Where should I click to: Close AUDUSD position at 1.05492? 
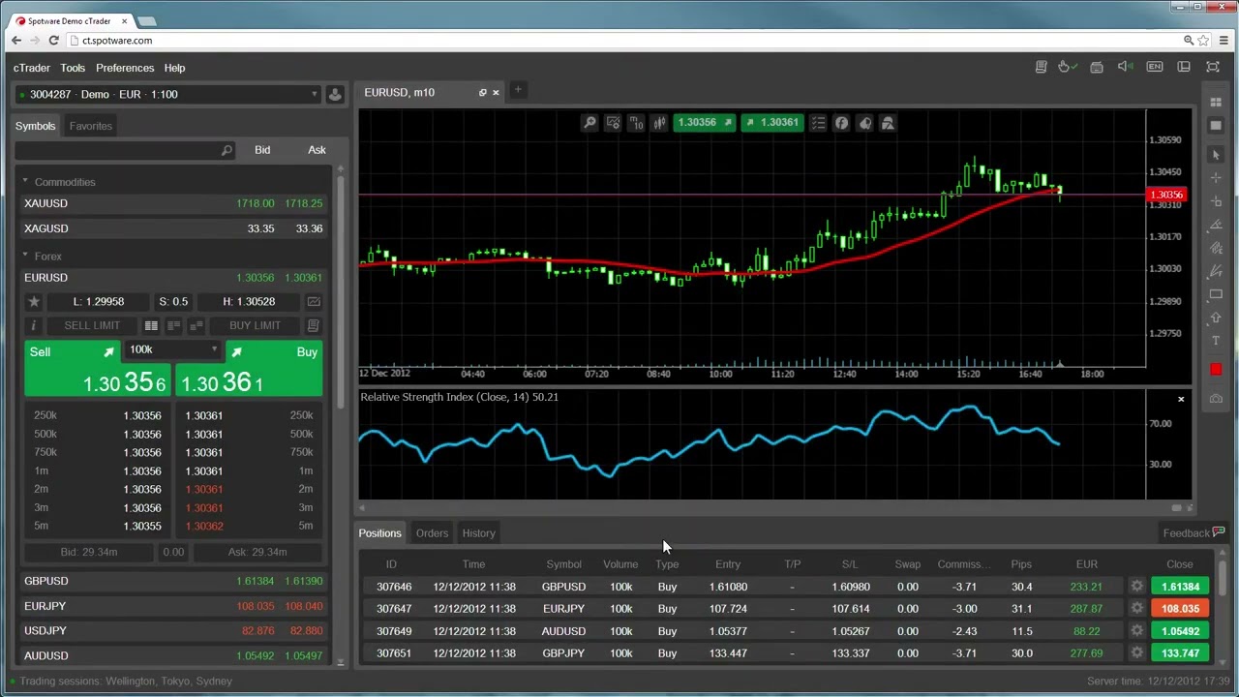[1180, 631]
